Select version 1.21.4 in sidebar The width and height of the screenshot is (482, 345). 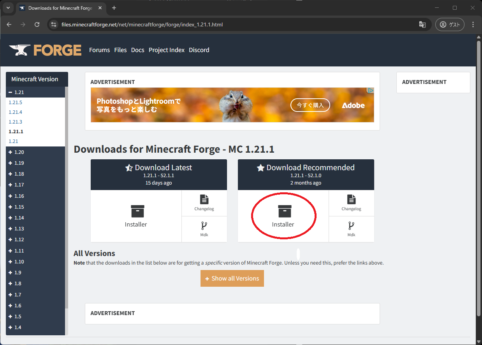point(16,112)
